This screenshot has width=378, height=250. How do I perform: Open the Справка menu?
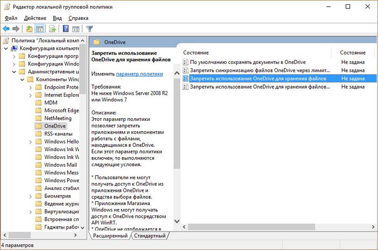pos(78,18)
